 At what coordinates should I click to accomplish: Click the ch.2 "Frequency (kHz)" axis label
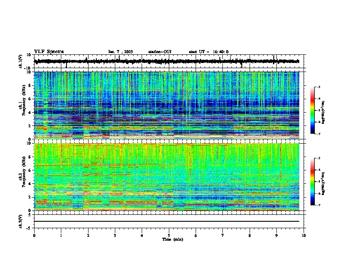tap(24, 172)
